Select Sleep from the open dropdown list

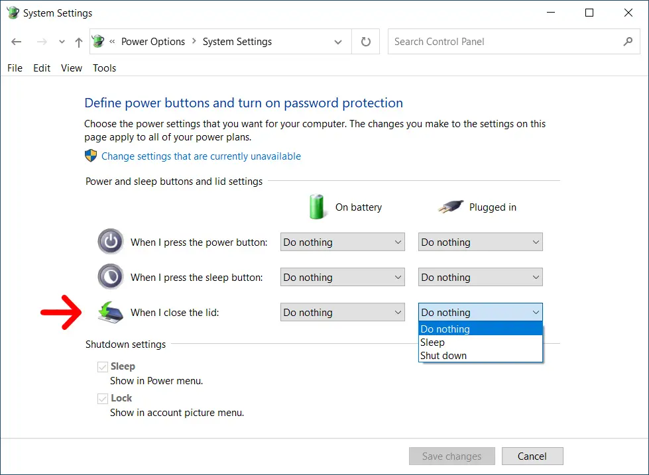433,343
